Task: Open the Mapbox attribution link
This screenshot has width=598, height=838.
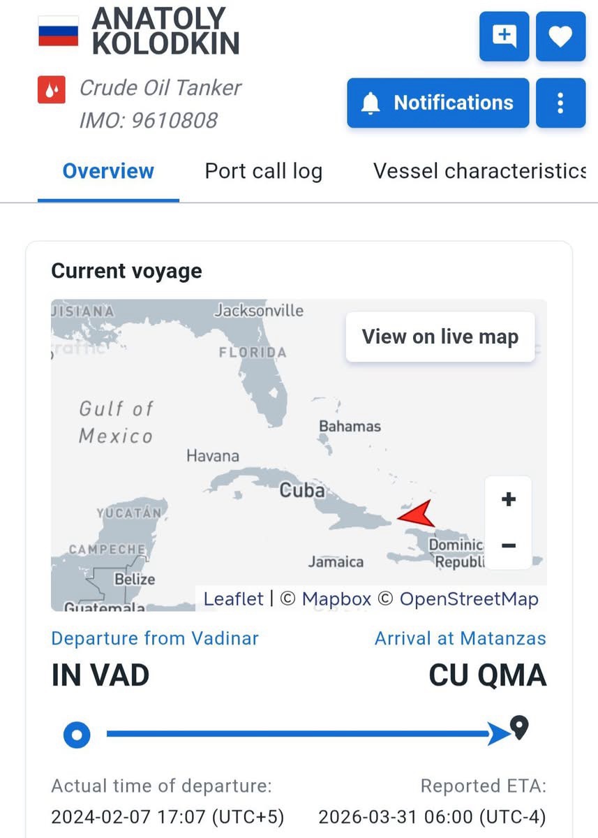Action: [336, 599]
